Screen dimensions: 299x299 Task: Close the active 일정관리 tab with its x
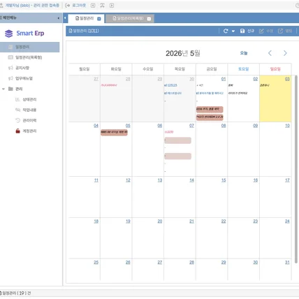99,19
